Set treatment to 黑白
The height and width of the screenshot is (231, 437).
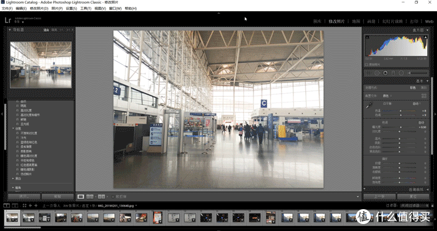point(424,87)
